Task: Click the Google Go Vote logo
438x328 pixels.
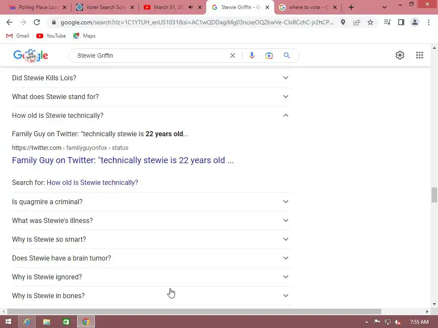Action: tap(30, 56)
